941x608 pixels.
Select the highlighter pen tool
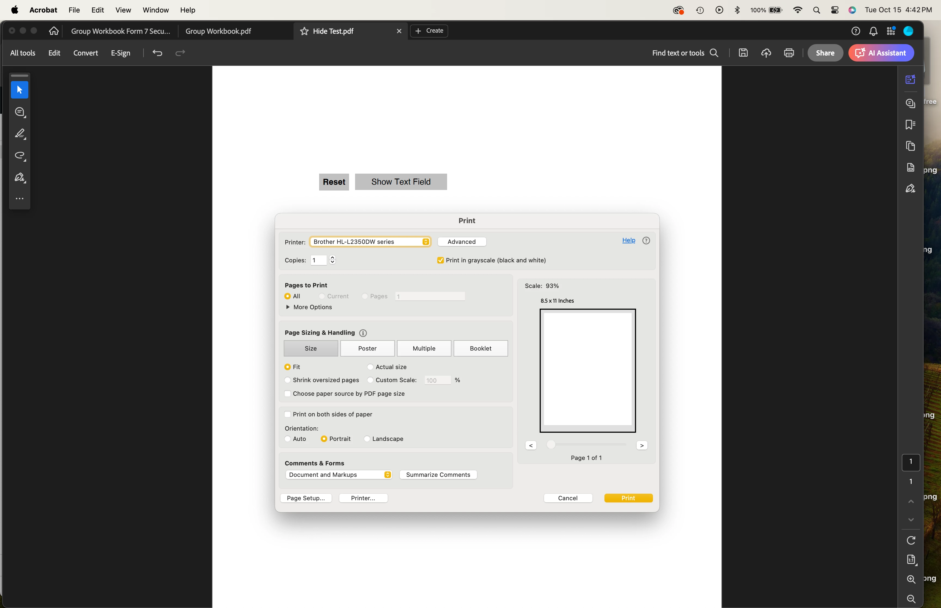(20, 134)
